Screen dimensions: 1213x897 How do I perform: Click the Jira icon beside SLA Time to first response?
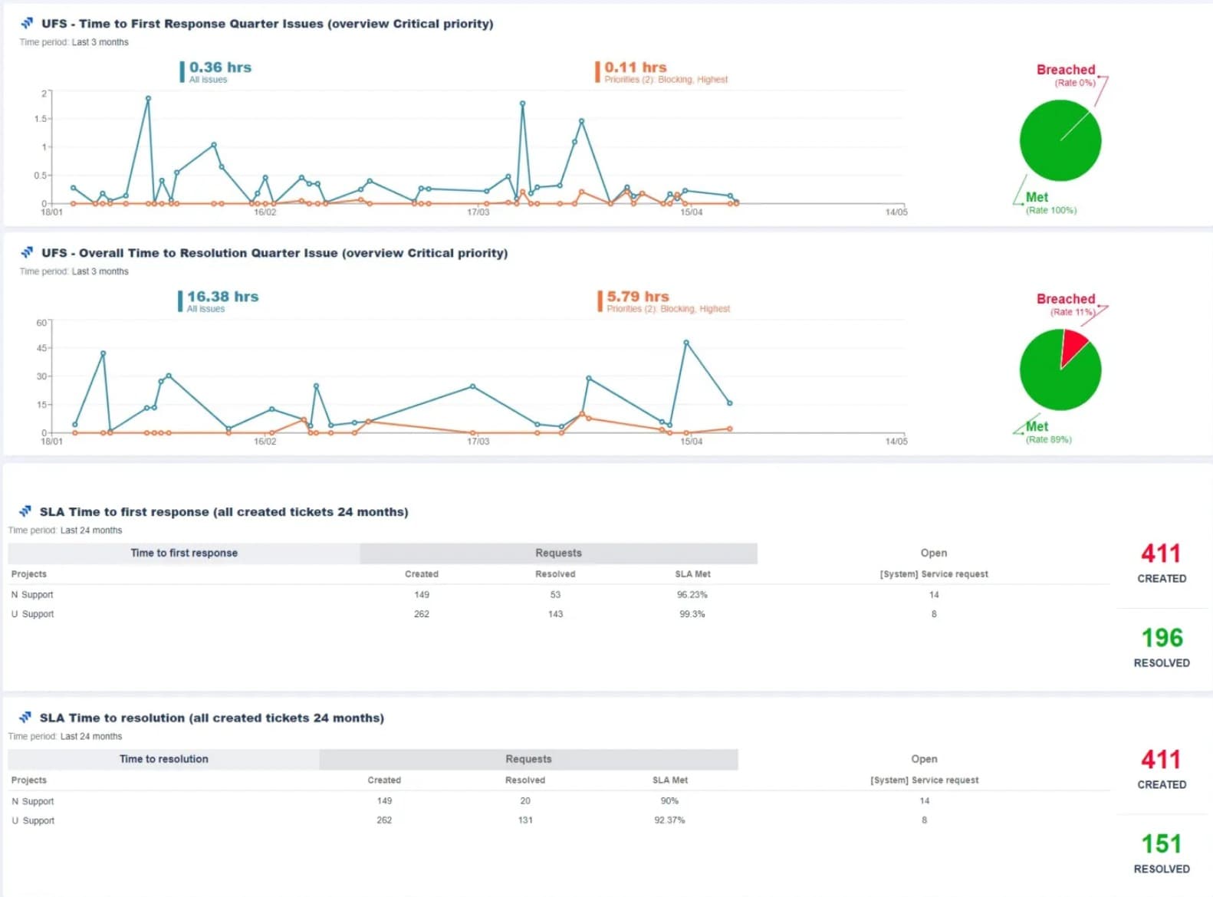[x=25, y=511]
